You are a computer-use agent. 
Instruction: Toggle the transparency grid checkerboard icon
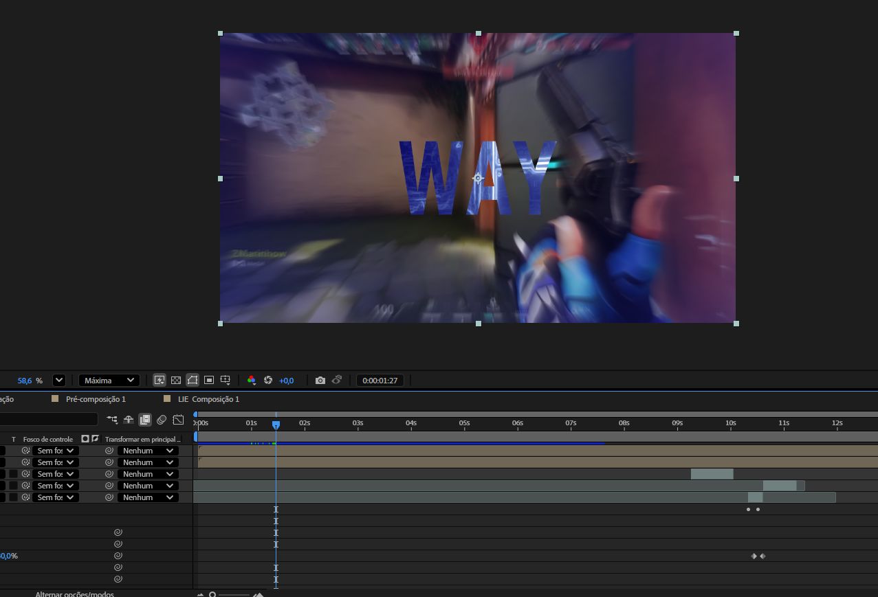click(176, 380)
